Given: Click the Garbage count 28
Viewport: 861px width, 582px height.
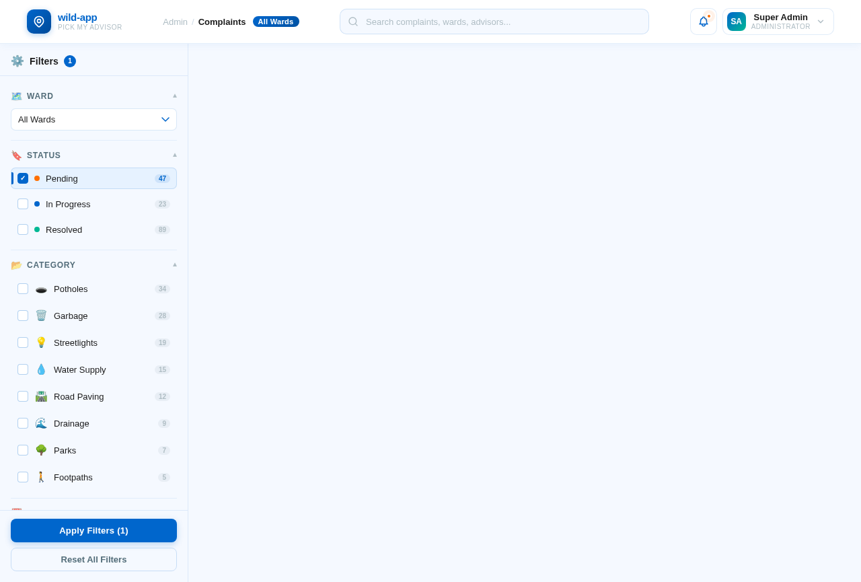Looking at the screenshot, I should [x=162, y=316].
